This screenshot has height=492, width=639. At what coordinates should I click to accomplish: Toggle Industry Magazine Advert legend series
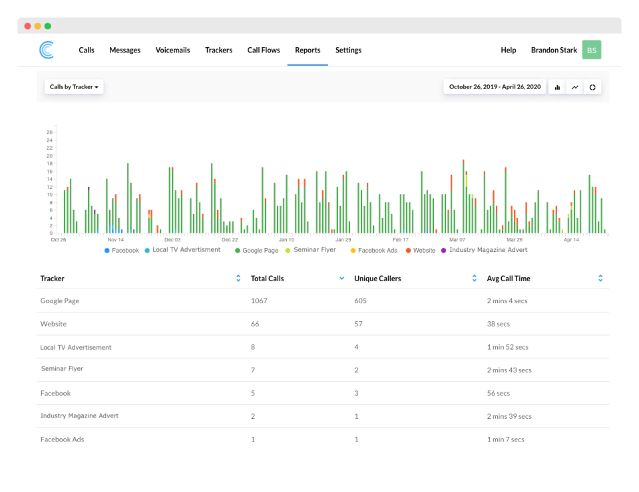(484, 250)
